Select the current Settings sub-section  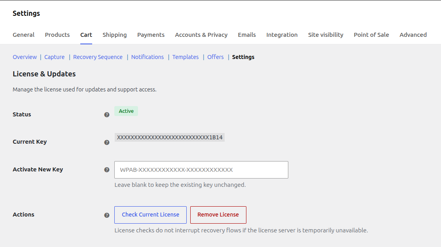tap(243, 57)
